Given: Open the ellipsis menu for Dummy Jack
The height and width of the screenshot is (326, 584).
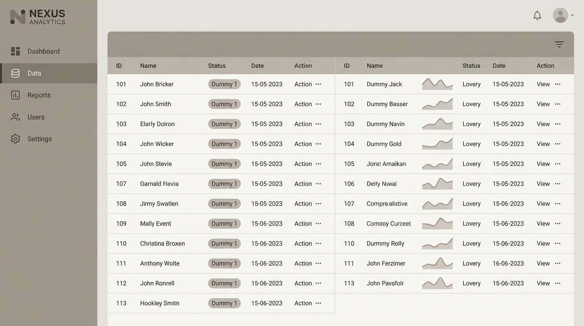Looking at the screenshot, I should 558,84.
